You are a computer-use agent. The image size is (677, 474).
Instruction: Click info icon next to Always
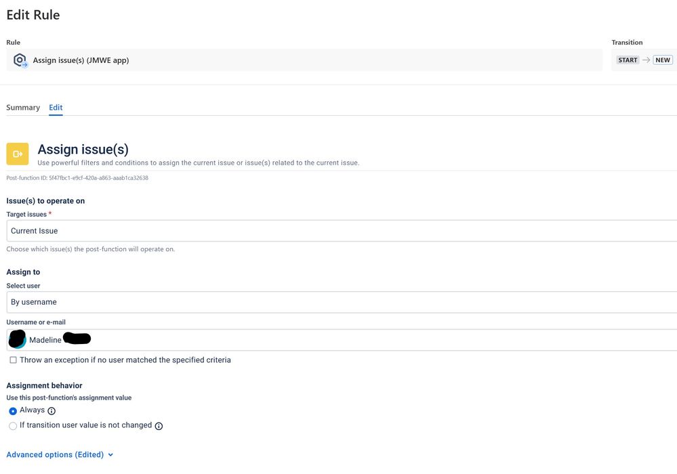click(52, 411)
